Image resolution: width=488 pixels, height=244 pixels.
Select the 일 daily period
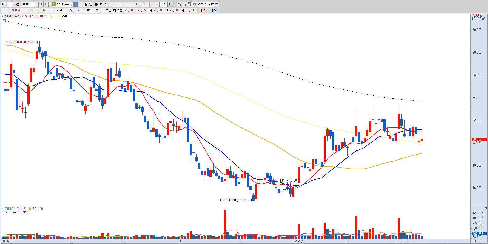[x=76, y=4]
